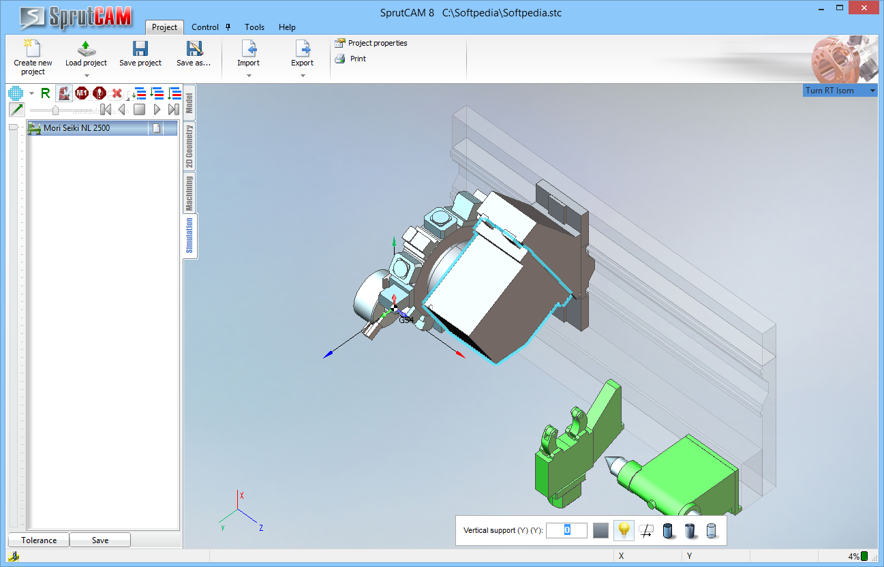The image size is (884, 567).
Task: Click the long green arrow lines icon
Action: [x=174, y=93]
